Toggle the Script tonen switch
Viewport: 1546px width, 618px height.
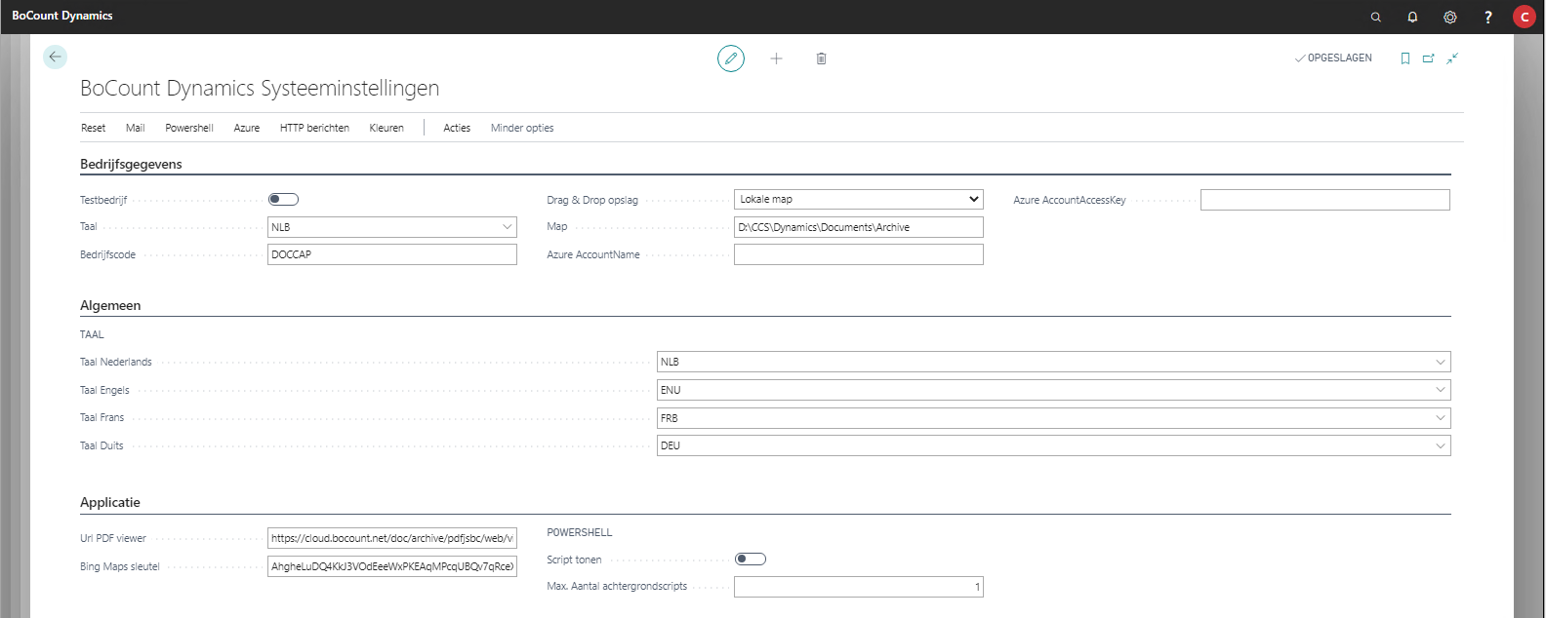click(750, 560)
